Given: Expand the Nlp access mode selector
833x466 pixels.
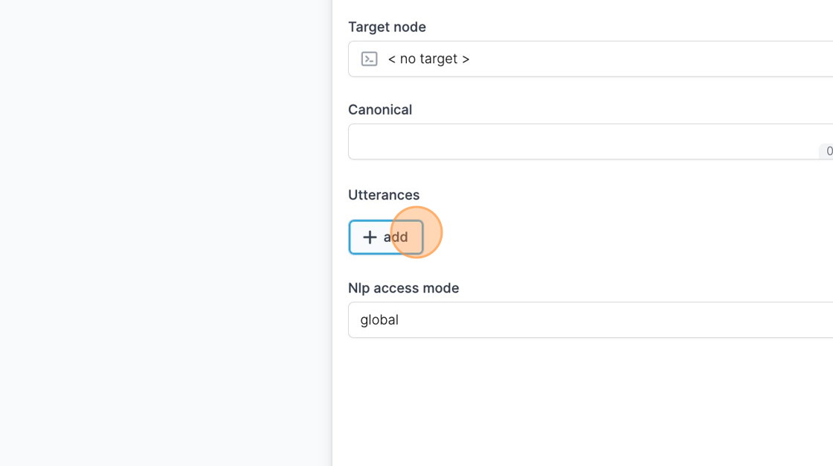Looking at the screenshot, I should pos(591,319).
